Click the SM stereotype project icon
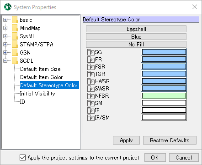The height and width of the screenshot is (165, 202). [x=91, y=103]
